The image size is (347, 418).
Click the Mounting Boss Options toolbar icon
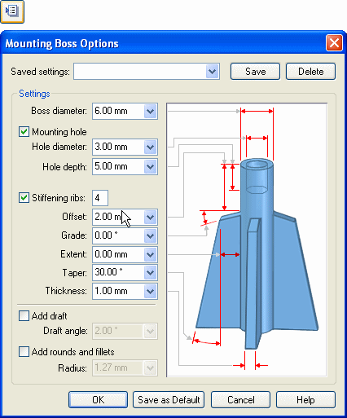(12, 11)
